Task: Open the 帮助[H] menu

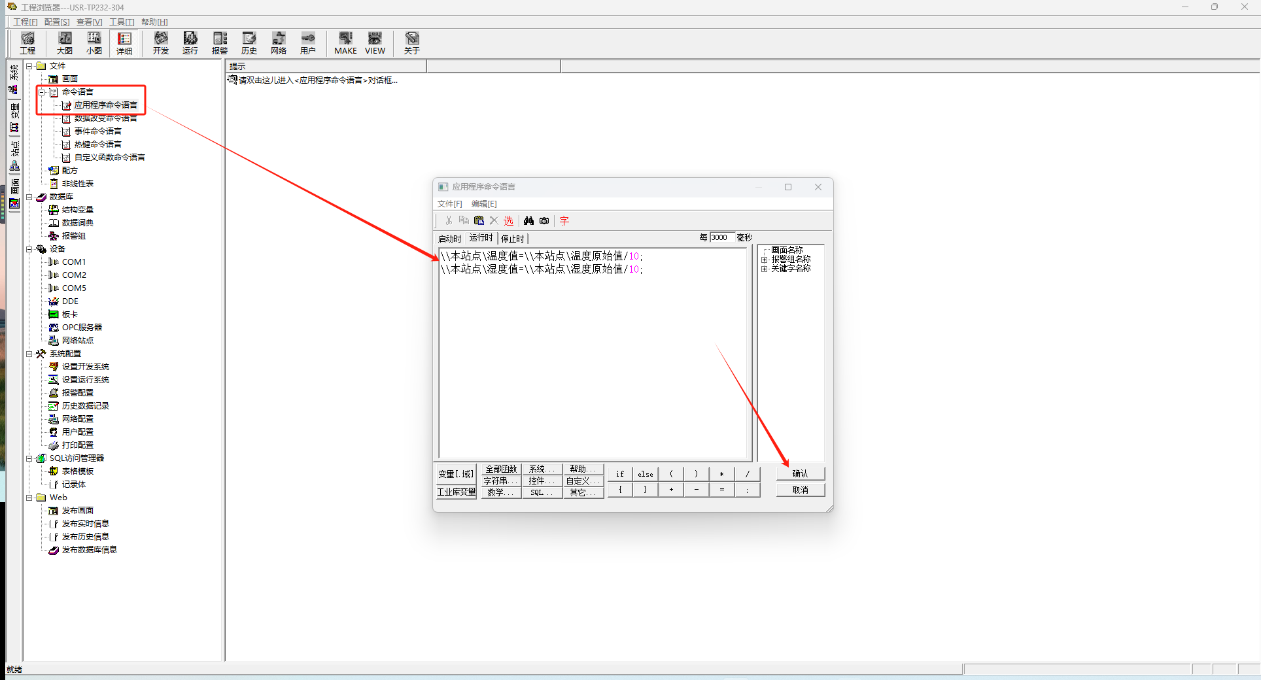Action: [x=154, y=22]
